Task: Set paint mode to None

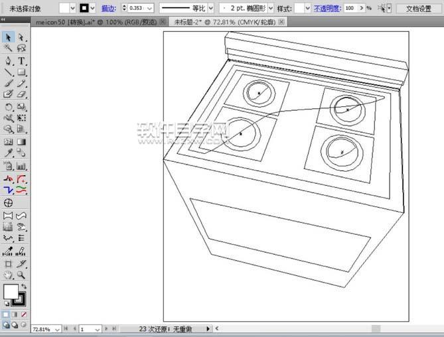Action: point(25,314)
